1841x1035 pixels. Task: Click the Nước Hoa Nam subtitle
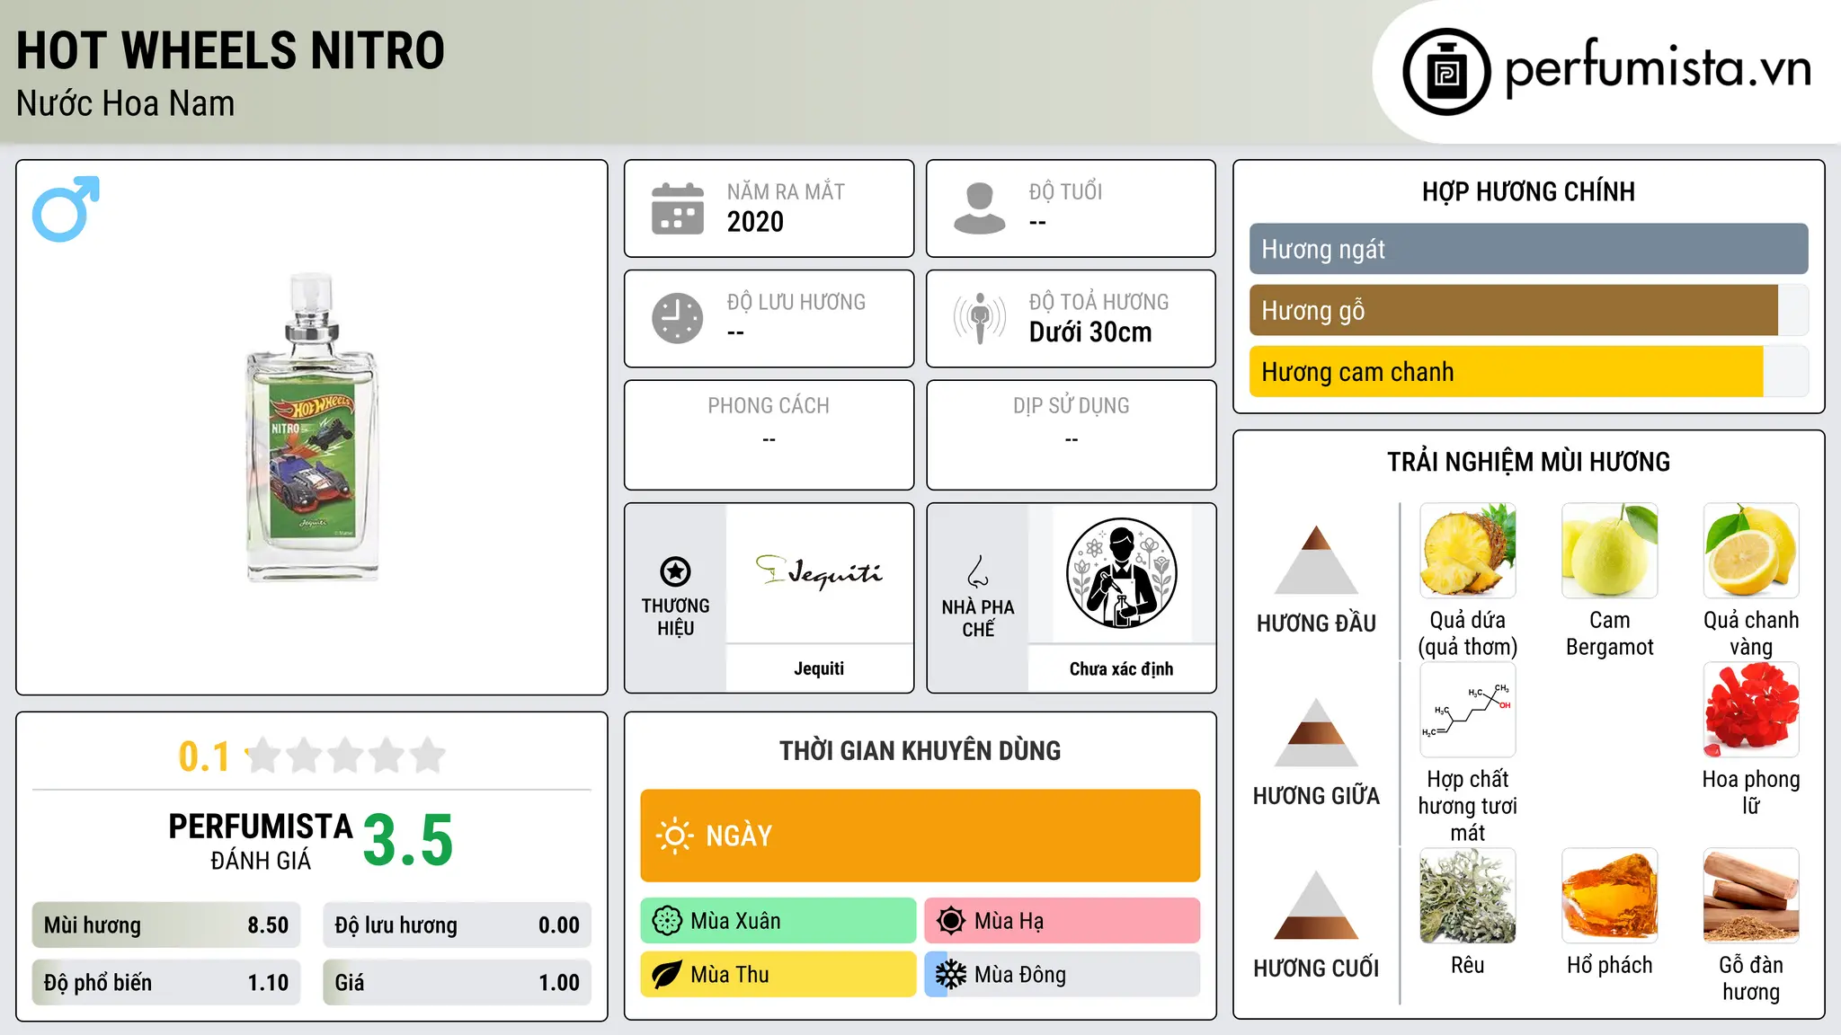(125, 103)
